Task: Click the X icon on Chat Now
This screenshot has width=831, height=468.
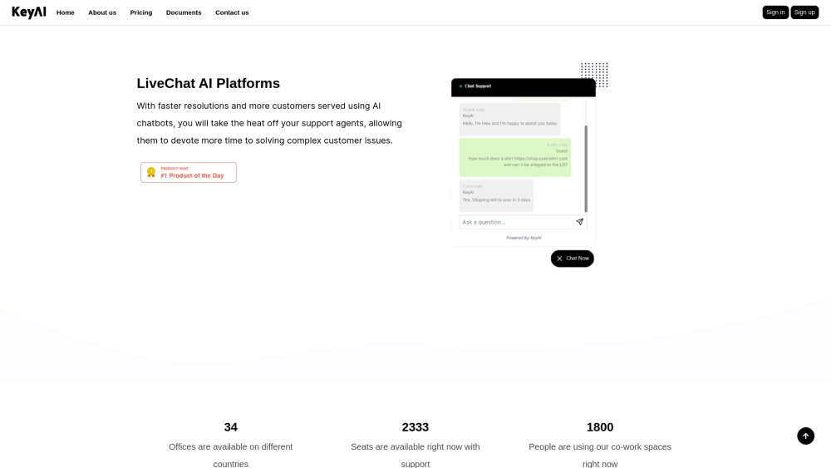Action: point(559,259)
